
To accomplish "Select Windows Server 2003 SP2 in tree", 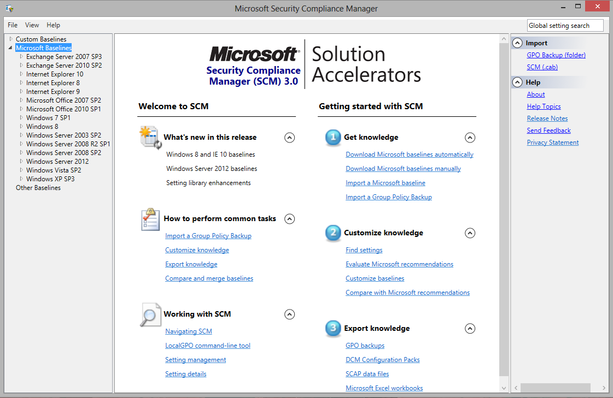I will 63,135.
